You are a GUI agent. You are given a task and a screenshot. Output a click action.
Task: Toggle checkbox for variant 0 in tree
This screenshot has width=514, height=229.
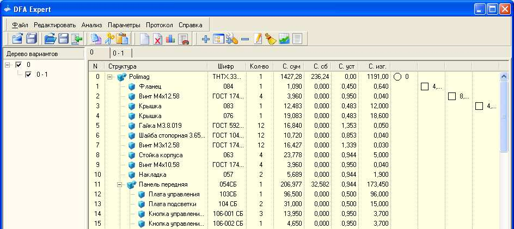point(19,65)
